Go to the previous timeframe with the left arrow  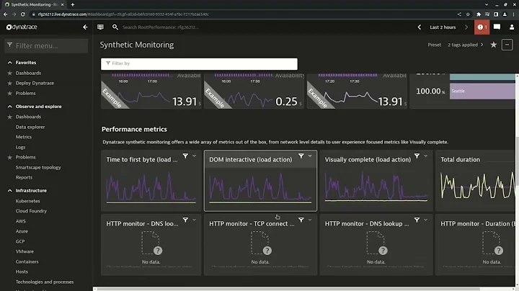point(419,27)
